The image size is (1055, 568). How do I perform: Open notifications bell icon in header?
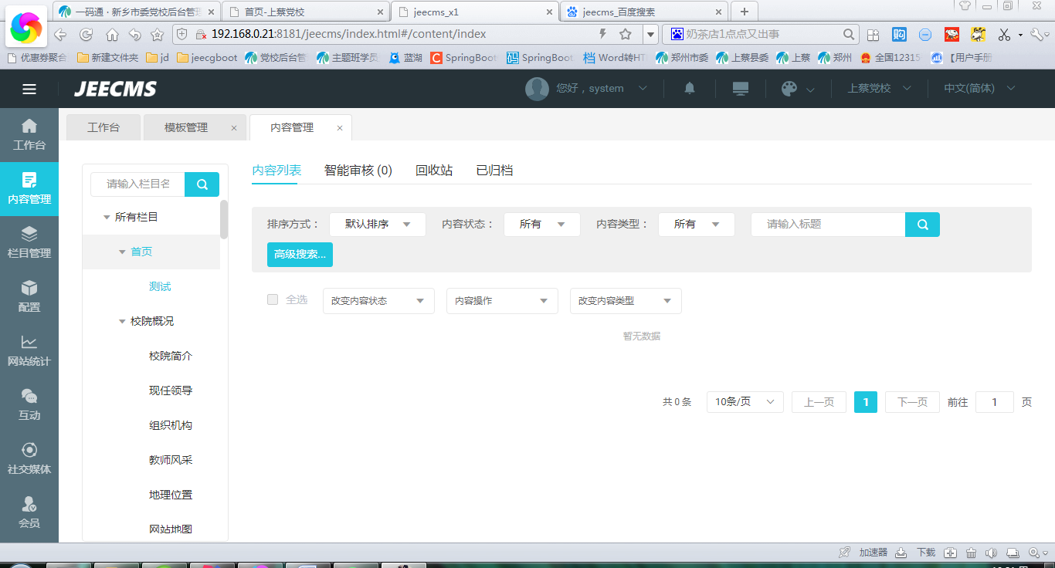(690, 88)
